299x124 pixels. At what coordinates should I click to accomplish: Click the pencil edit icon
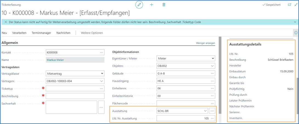139,5
